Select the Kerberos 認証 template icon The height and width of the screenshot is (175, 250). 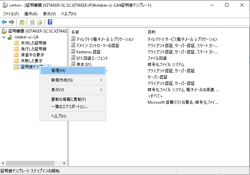[73, 52]
